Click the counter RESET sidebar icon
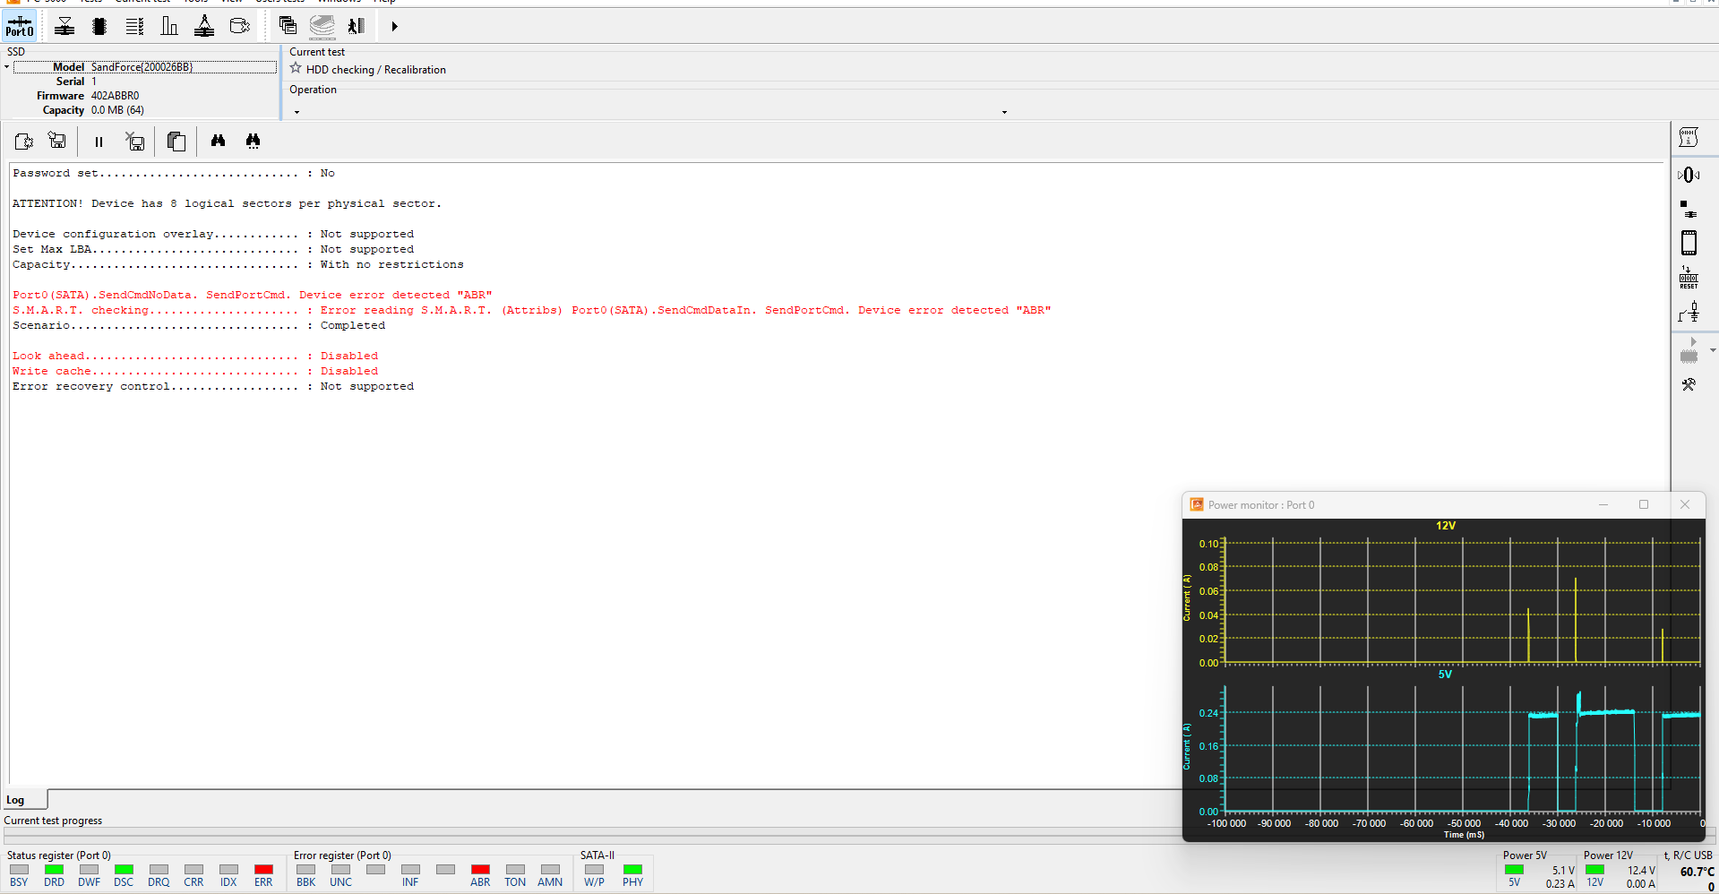Image resolution: width=1719 pixels, height=894 pixels. [1689, 278]
